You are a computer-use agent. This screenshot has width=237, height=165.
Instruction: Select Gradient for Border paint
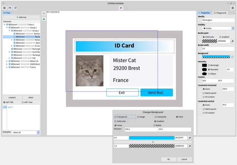click(x=224, y=37)
